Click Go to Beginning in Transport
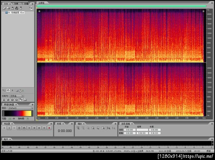215x160 pixels. tap(29, 128)
